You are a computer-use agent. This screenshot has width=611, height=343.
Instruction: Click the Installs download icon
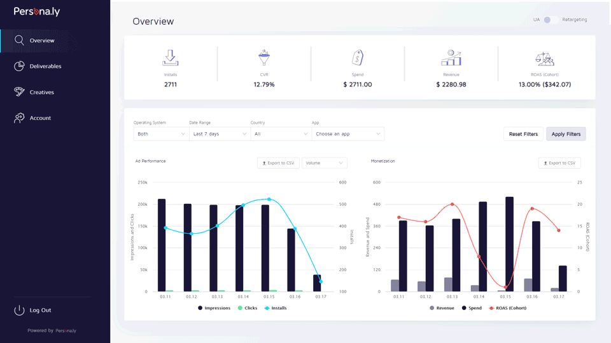pyautogui.click(x=170, y=58)
